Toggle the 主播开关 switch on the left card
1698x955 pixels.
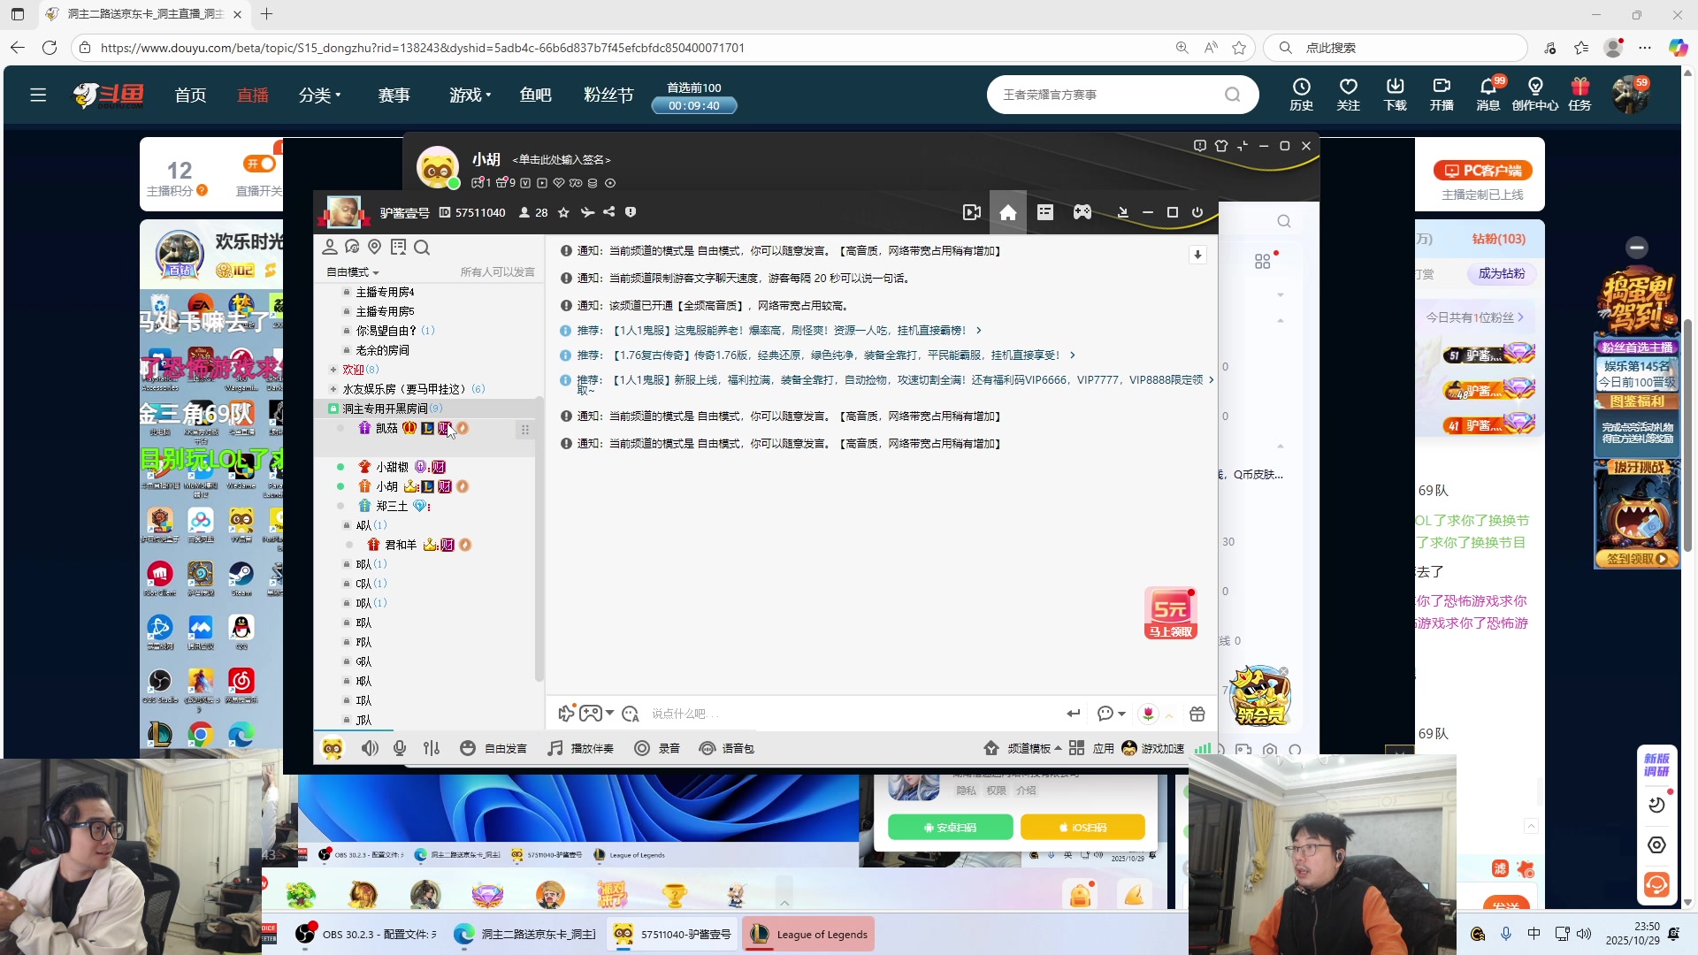tap(260, 164)
